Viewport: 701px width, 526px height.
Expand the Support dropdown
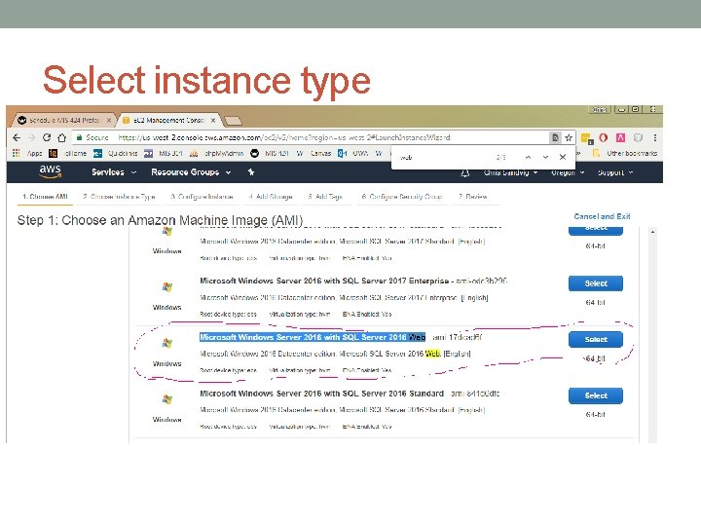pyautogui.click(x=615, y=172)
